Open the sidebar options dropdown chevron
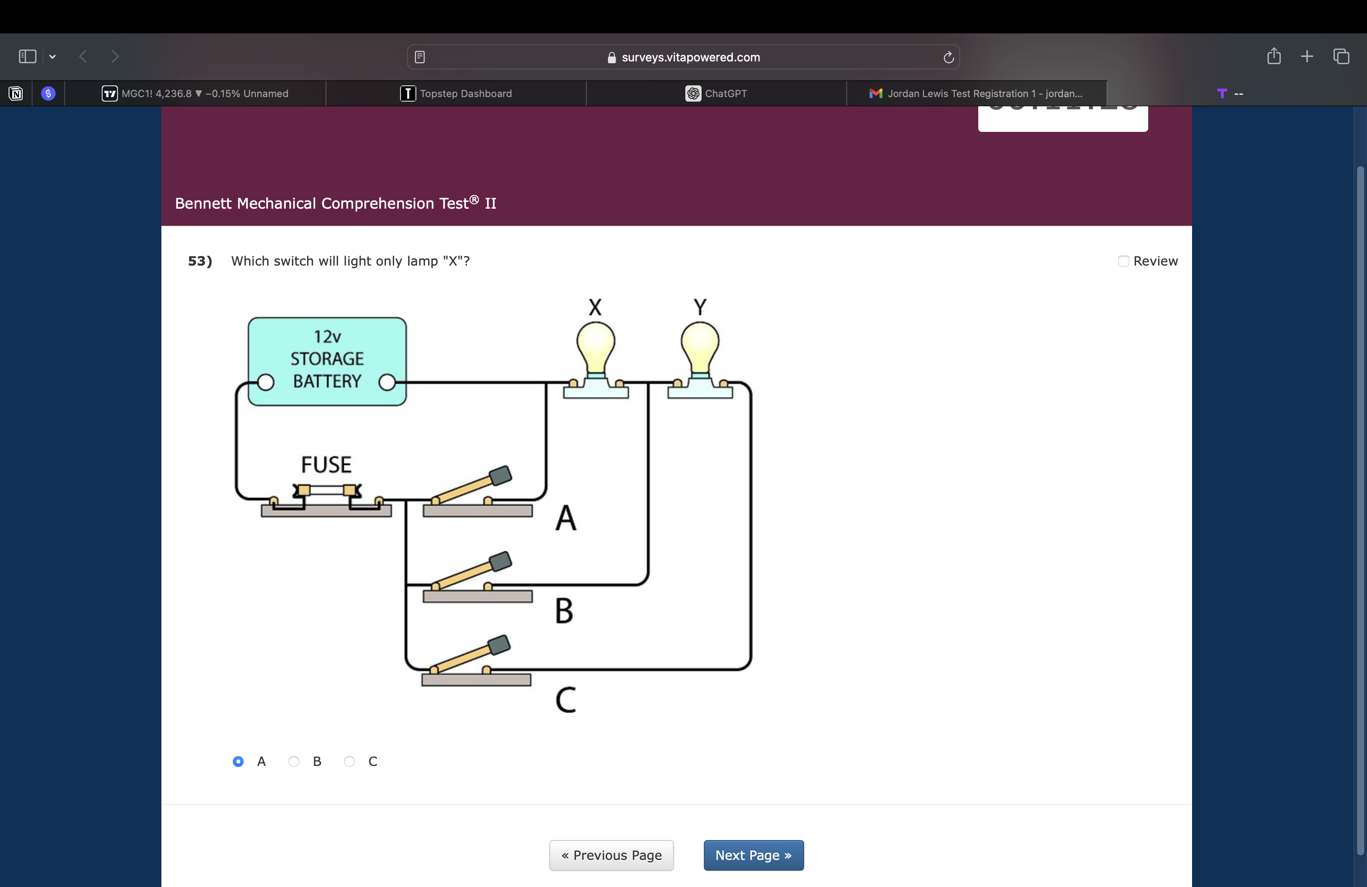 52,56
